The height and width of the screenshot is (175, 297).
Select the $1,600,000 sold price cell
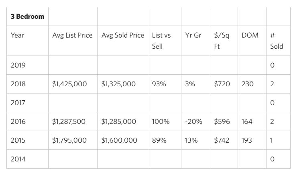(119, 141)
